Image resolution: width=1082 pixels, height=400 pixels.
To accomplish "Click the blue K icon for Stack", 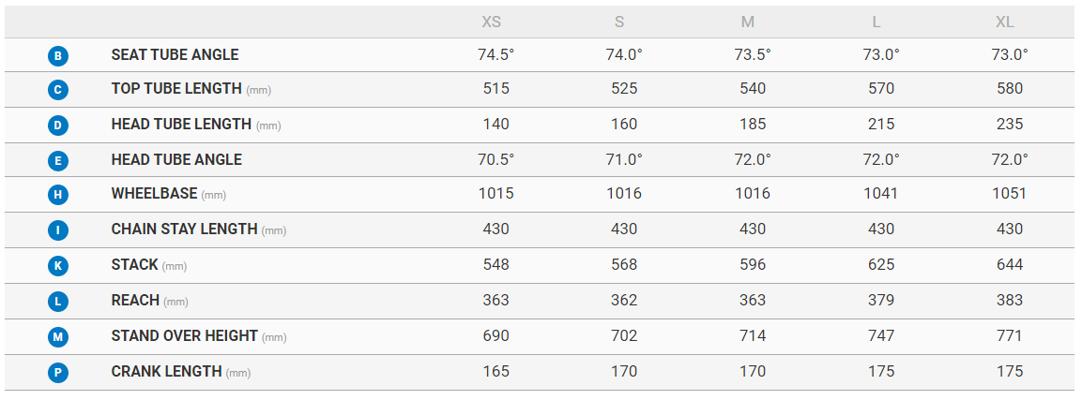I will pyautogui.click(x=58, y=266).
